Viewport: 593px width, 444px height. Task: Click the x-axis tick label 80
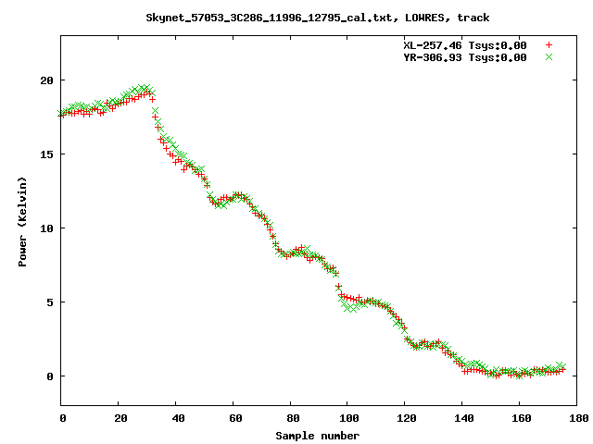point(293,418)
